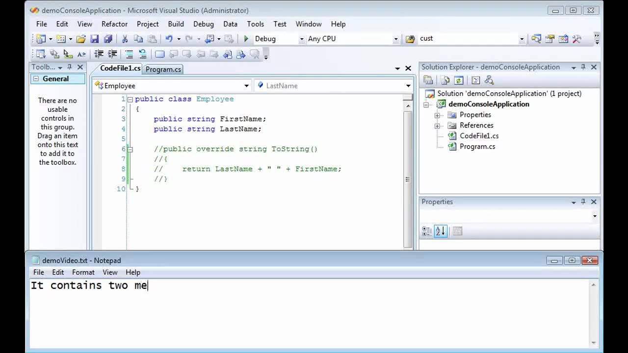Open the Refactor menu
The width and height of the screenshot is (628, 353).
[x=114, y=24]
